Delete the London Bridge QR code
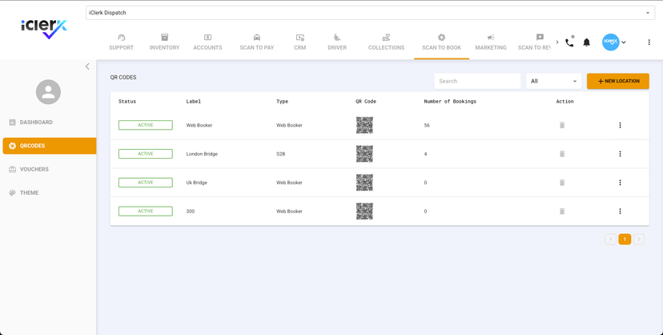 coord(562,154)
